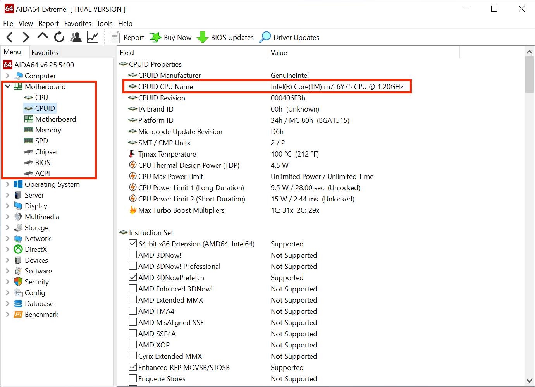Toggle Enhanced REP MOVSB/STOSB checkbox

click(133, 367)
